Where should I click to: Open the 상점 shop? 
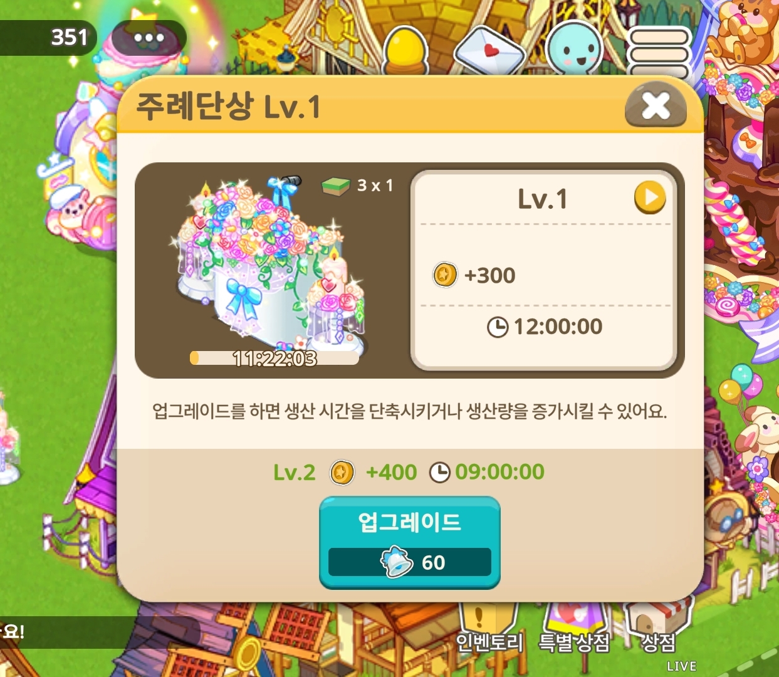(x=658, y=627)
